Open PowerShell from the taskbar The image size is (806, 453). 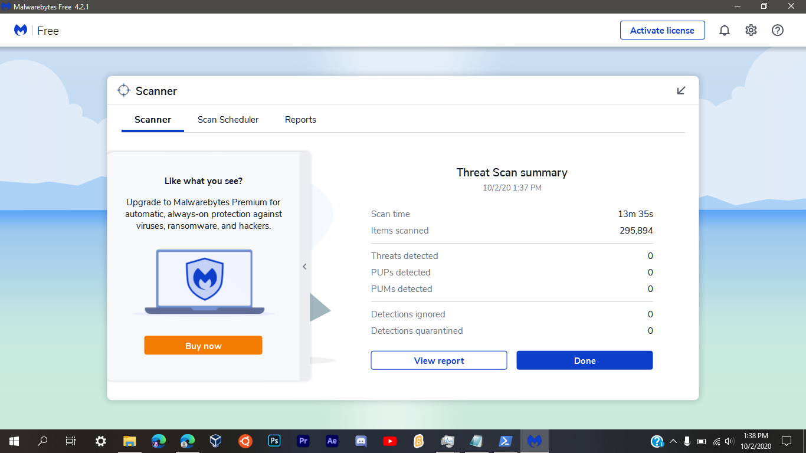pos(506,441)
